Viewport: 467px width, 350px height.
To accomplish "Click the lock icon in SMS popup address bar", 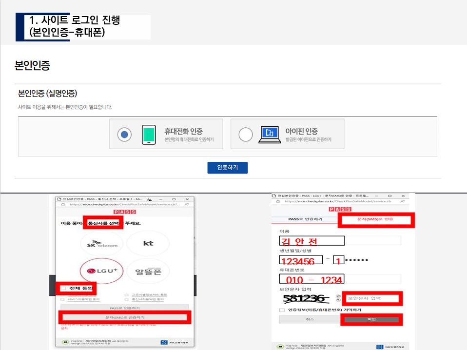I will (x=278, y=201).
